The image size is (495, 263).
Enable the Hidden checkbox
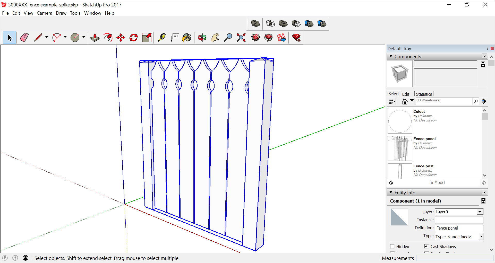point(392,246)
